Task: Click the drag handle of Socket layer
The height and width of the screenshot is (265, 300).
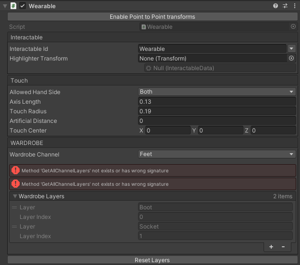Action: (x=14, y=227)
